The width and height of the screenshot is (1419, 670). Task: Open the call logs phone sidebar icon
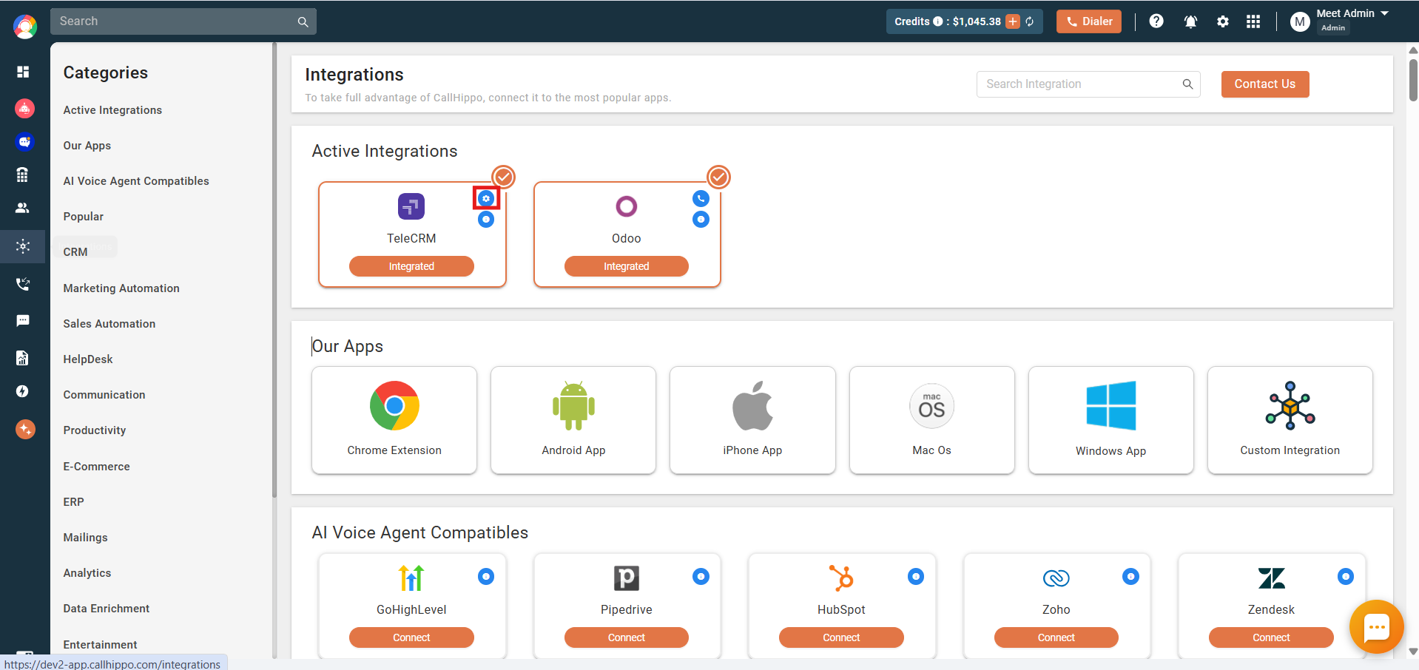pyautogui.click(x=23, y=284)
